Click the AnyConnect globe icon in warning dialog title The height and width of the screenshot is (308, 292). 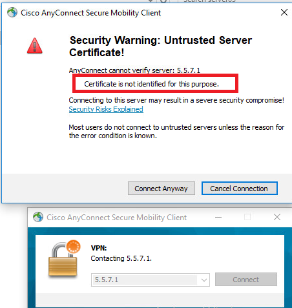[12, 12]
